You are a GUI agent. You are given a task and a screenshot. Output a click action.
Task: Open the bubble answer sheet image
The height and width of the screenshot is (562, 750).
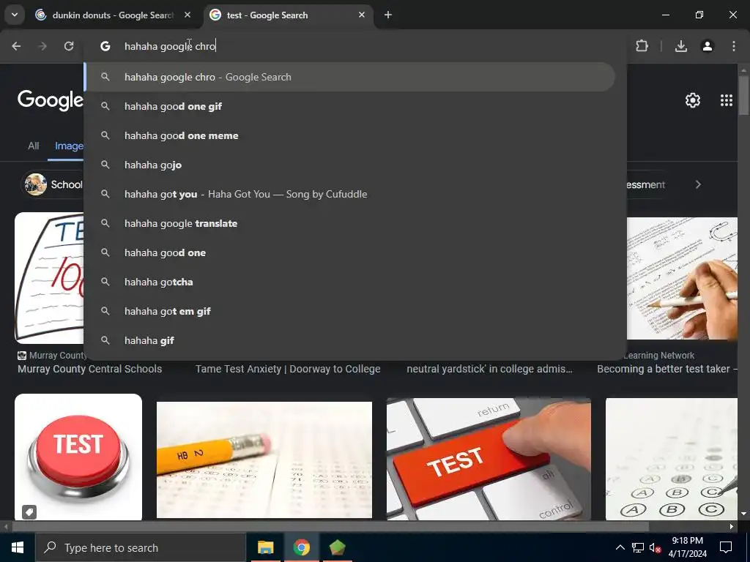(672, 459)
